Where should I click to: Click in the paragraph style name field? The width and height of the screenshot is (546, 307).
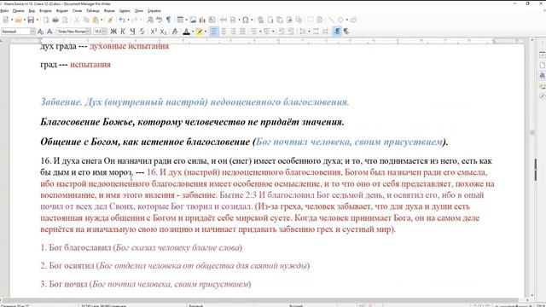[15, 32]
